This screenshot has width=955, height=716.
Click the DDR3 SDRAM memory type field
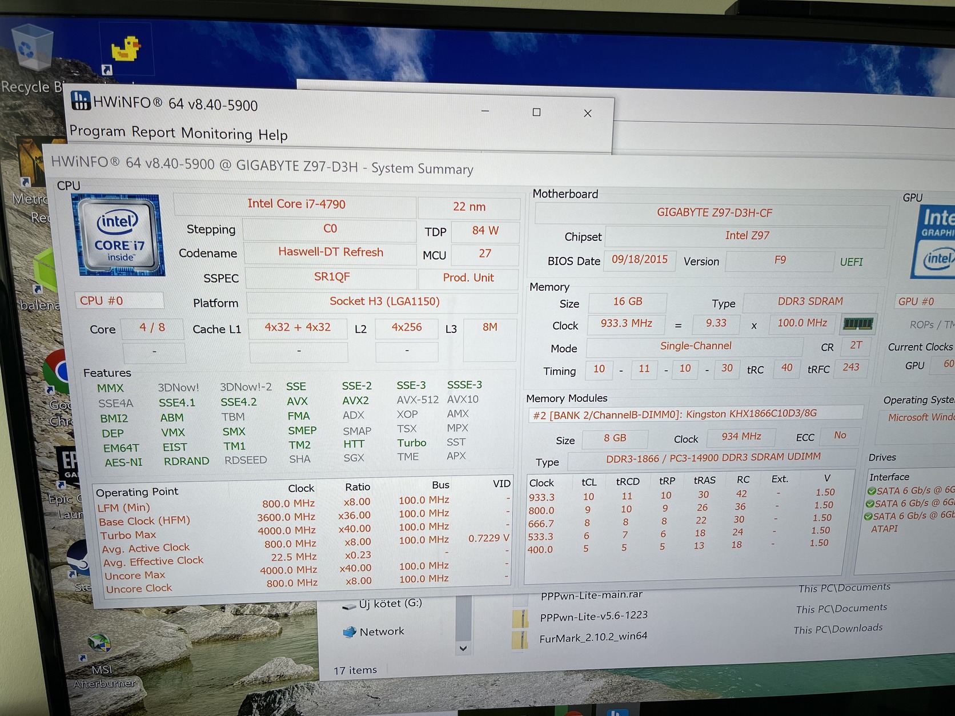click(x=810, y=301)
